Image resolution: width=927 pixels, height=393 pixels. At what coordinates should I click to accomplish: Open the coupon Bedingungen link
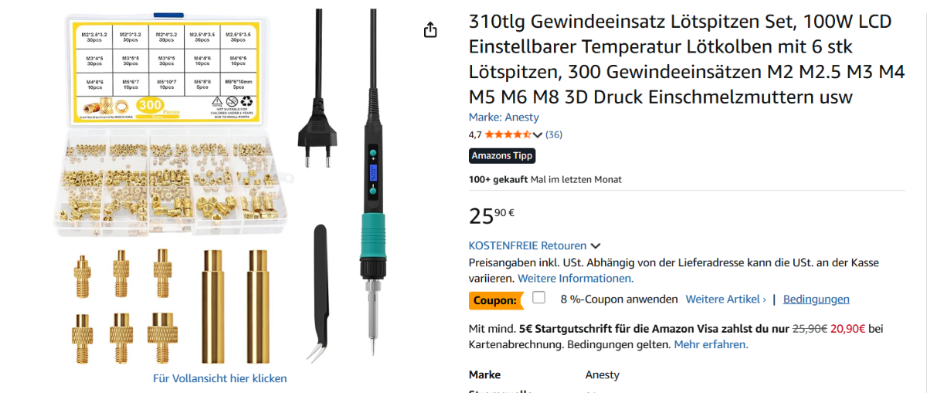tap(817, 299)
